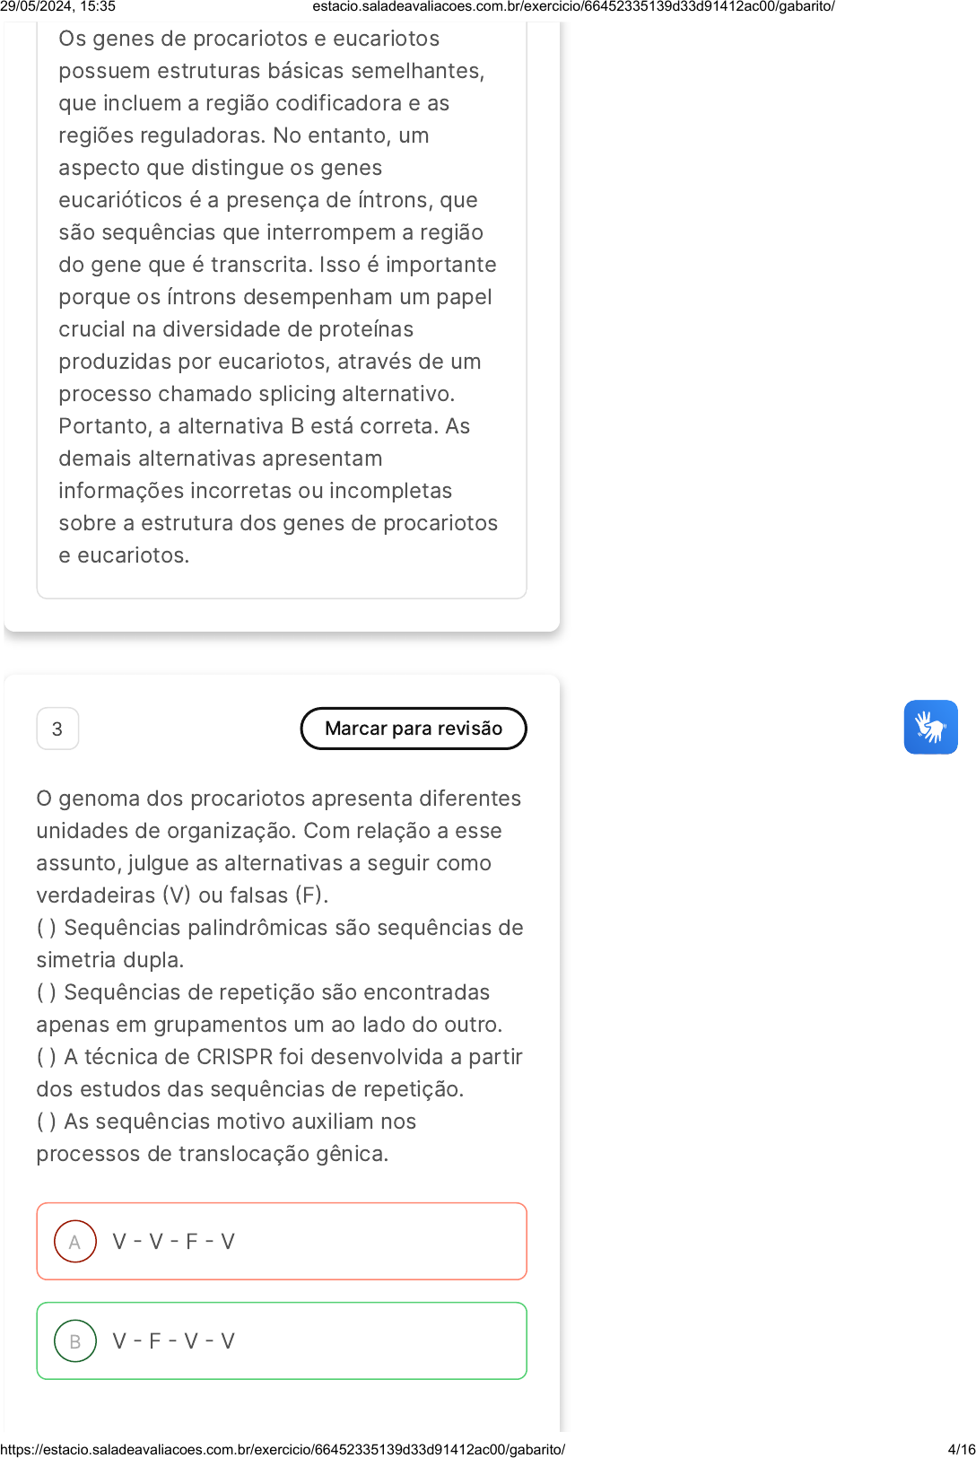
Task: Open the sign language accessibility widget
Action: point(930,727)
